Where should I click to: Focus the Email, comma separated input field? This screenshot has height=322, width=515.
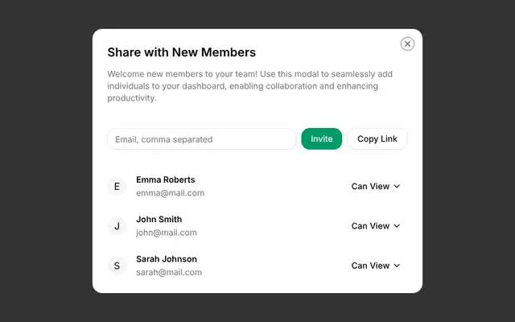pyautogui.click(x=202, y=139)
